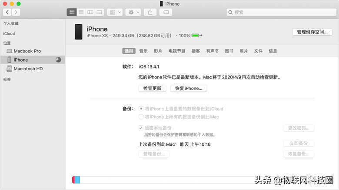Click the 恢复 iPhone... button
The height and width of the screenshot is (190, 339).
189,88
